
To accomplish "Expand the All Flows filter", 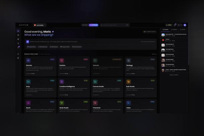I will tap(154, 54).
